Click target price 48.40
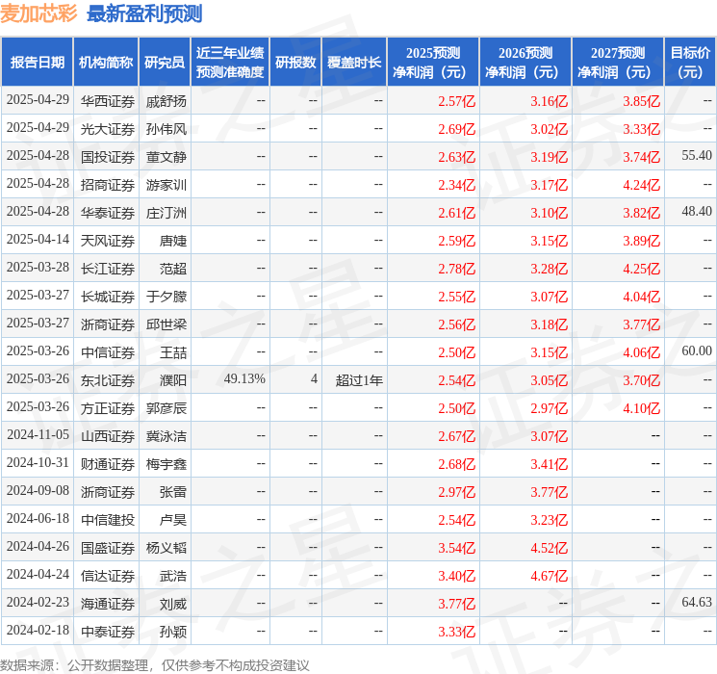The height and width of the screenshot is (674, 717). tap(697, 212)
